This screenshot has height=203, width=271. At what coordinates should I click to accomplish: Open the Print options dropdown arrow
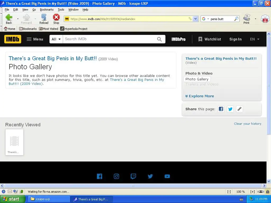pos(255,19)
